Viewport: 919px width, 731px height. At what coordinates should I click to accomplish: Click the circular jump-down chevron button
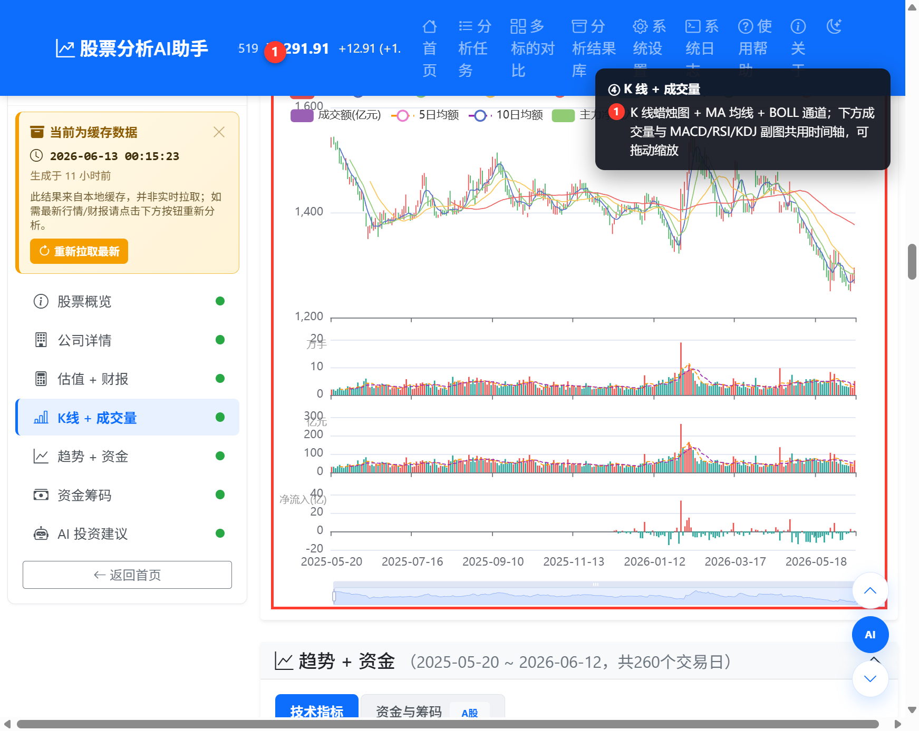870,679
